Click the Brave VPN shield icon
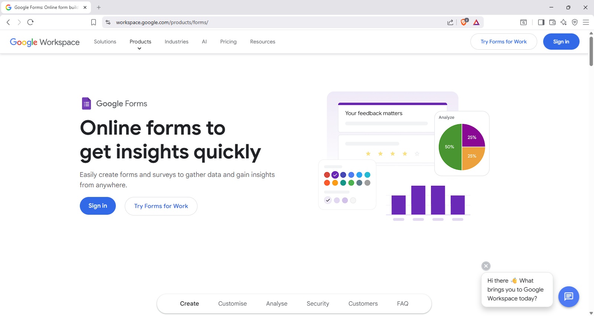 (575, 22)
